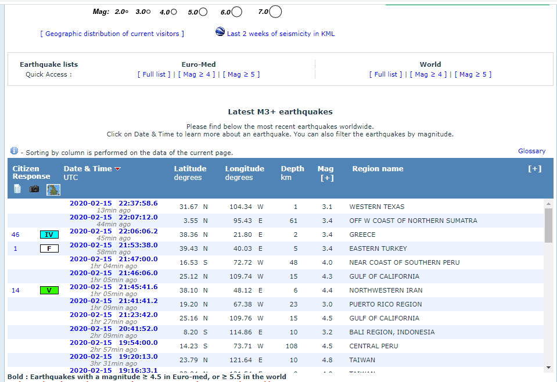Click the table scrollbar up arrow

[x=548, y=204]
